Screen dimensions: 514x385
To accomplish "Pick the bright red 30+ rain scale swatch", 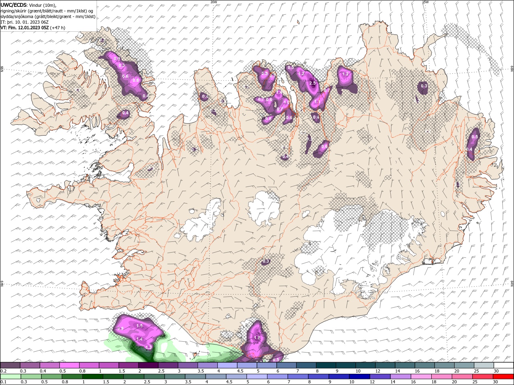I will click(504, 377).
